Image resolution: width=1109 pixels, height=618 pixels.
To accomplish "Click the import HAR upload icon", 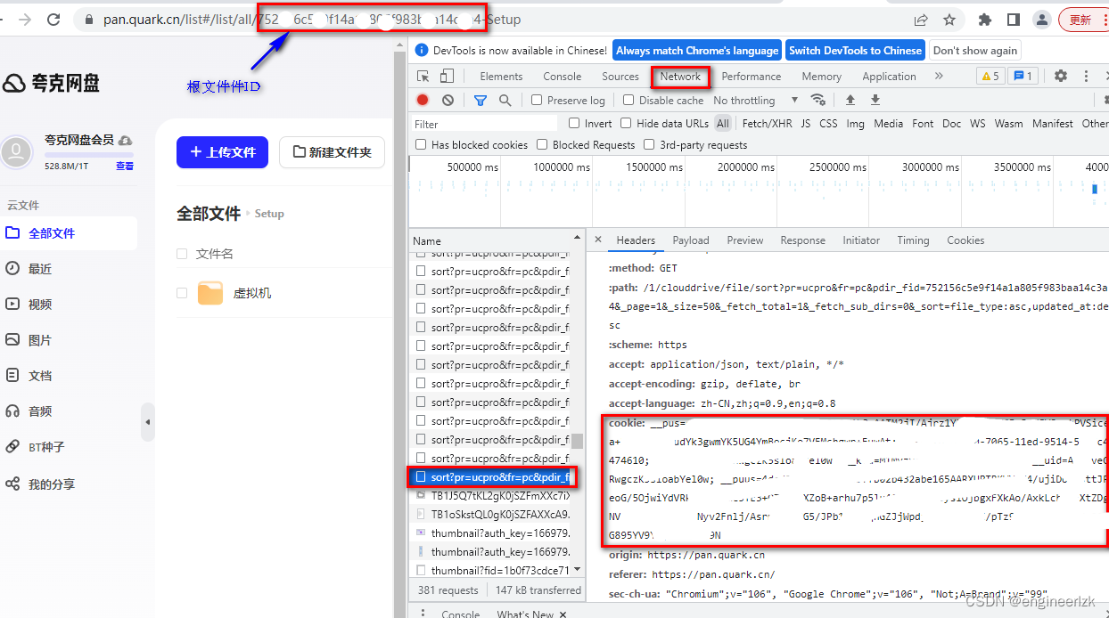I will (x=850, y=101).
